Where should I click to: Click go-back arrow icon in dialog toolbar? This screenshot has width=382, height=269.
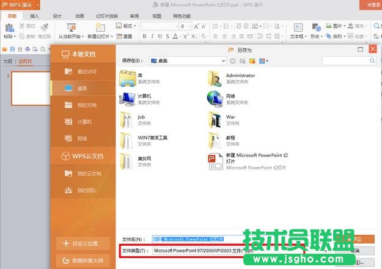[x=233, y=61]
